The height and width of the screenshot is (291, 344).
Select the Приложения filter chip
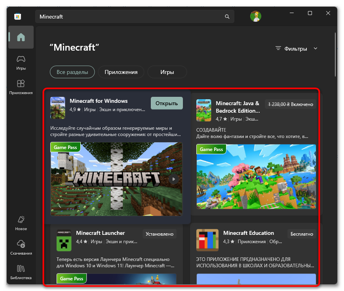(x=121, y=72)
